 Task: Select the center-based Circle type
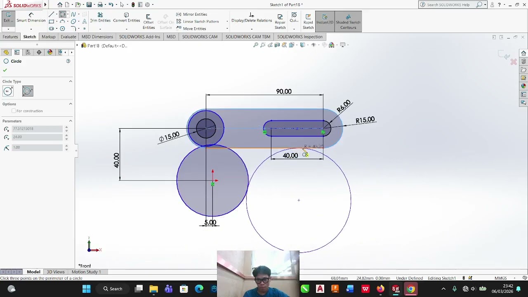coord(8,91)
